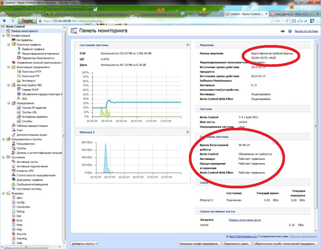Collapse the Журналы tree section

(x=3, y=194)
